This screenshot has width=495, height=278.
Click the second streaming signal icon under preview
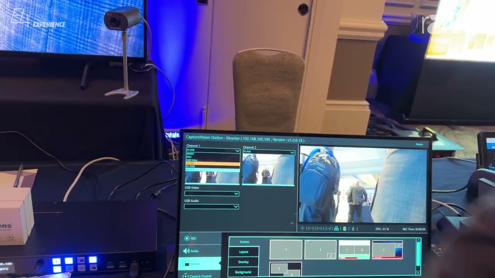click(x=319, y=229)
